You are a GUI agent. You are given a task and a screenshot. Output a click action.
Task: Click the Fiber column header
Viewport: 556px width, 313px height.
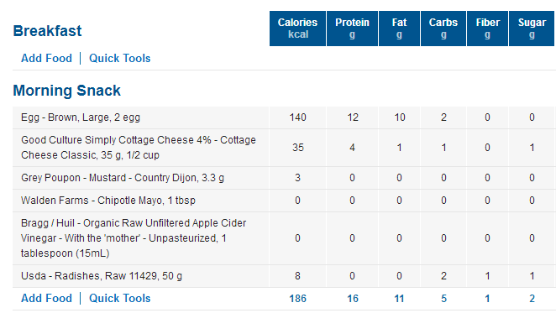[488, 29]
